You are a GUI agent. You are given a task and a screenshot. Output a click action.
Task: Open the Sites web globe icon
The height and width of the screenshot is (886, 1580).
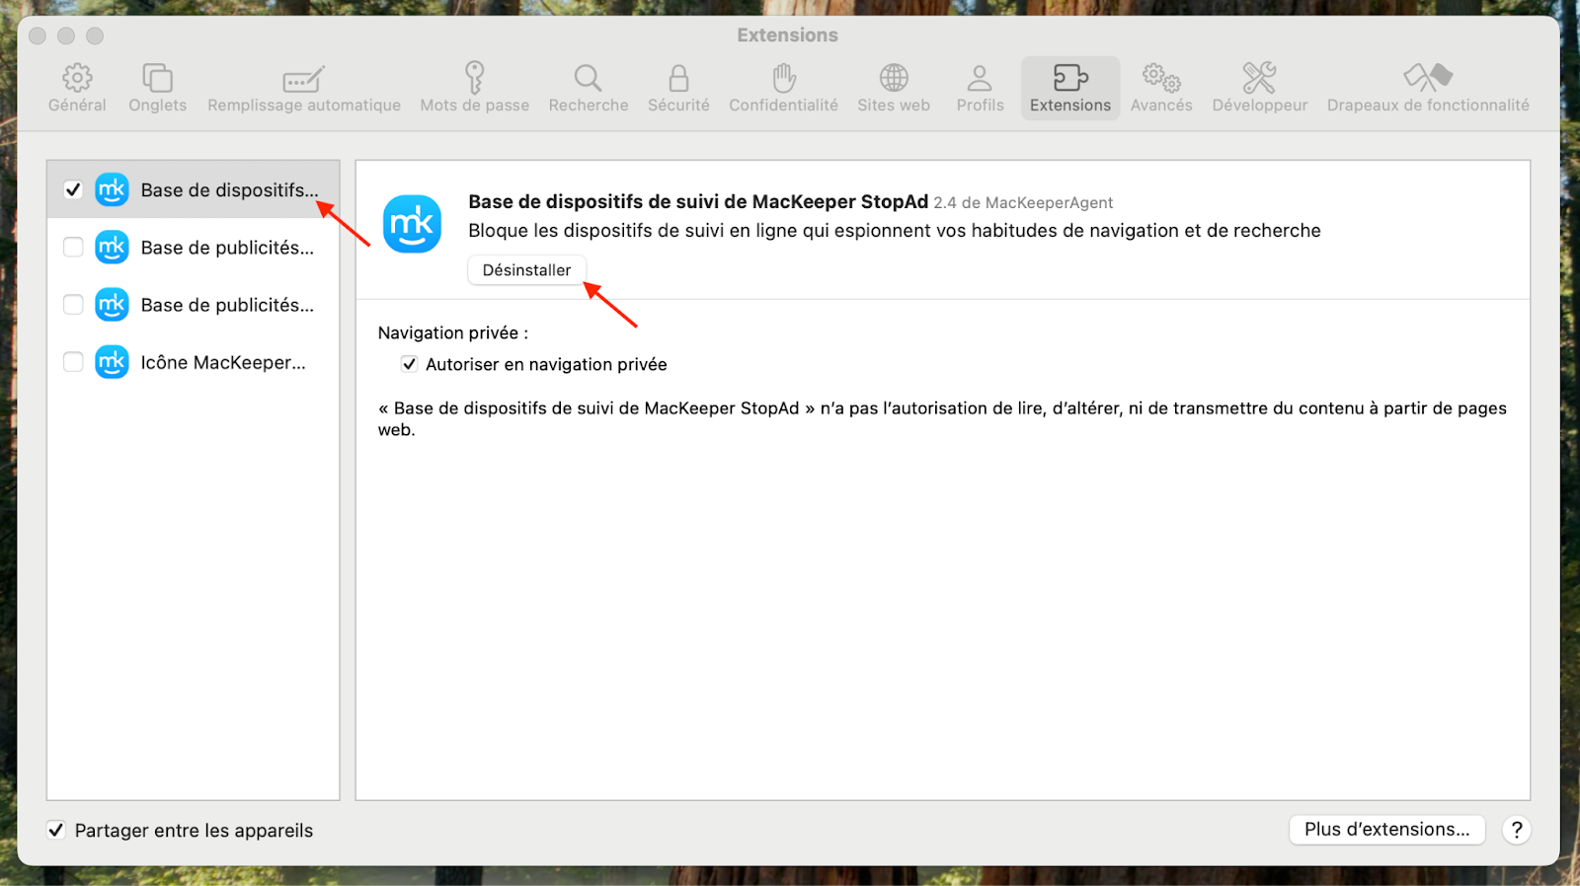(x=894, y=77)
